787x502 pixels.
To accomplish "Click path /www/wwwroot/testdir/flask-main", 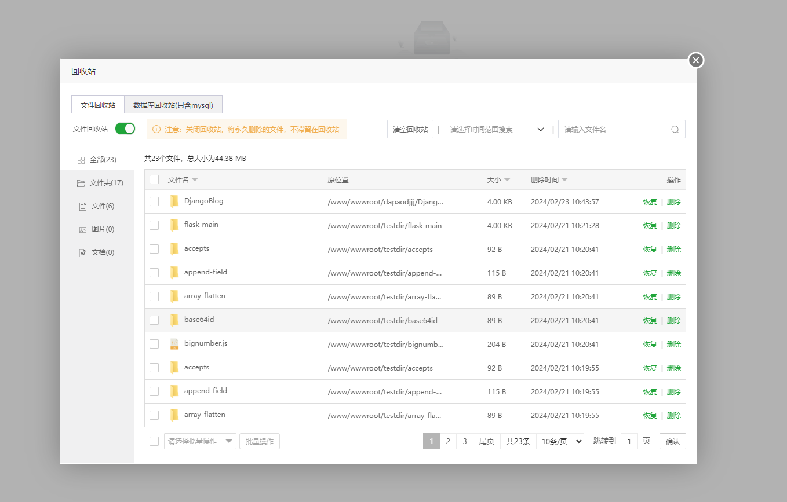I will click(385, 226).
